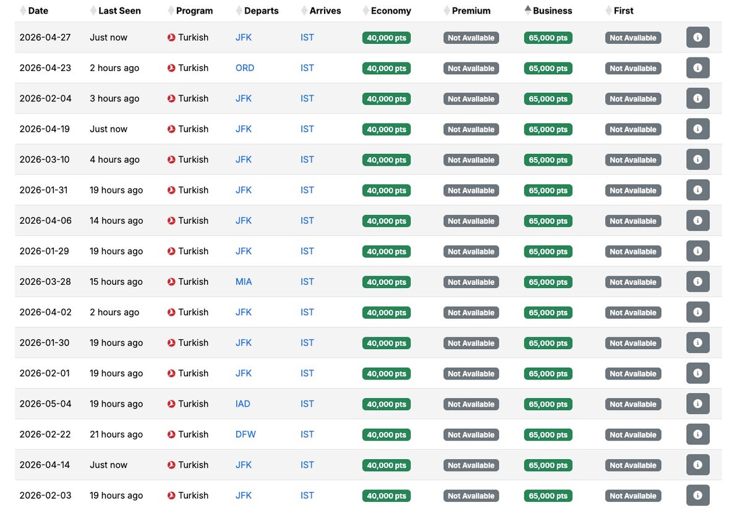Click the First column header
The image size is (742, 508).
click(x=623, y=11)
